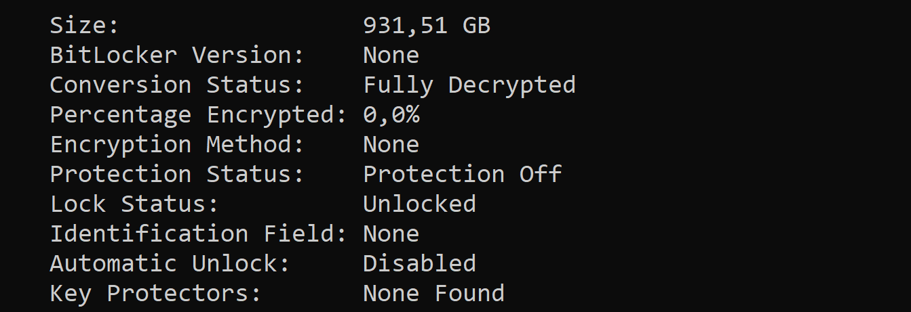Click the "Fully Decrypted" status text

click(x=469, y=85)
